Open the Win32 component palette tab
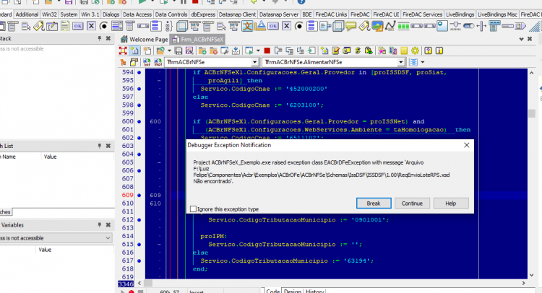The image size is (542, 293). pos(49,14)
